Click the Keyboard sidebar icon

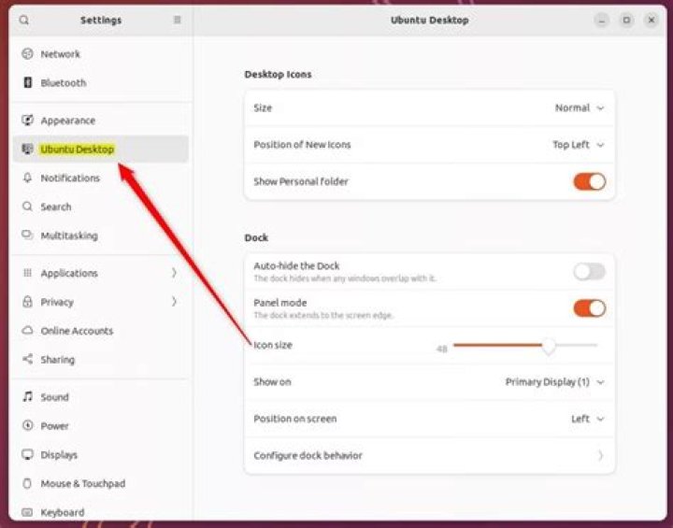tap(27, 512)
